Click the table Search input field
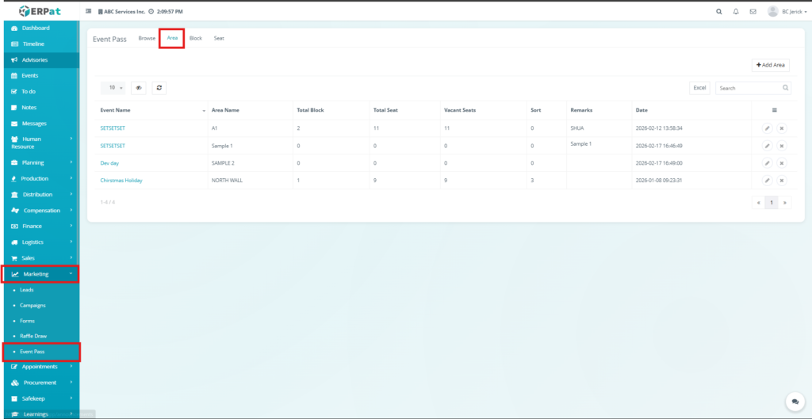 (749, 88)
